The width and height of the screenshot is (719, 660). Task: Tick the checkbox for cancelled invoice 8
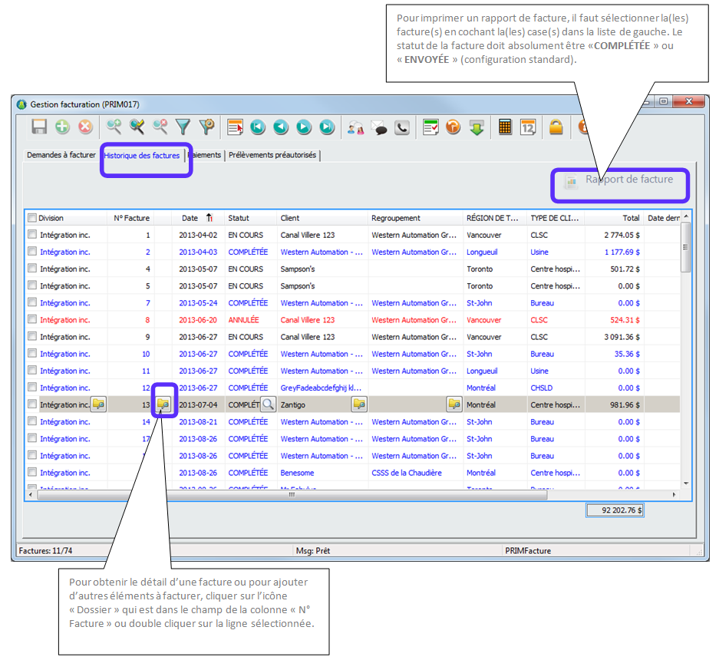click(32, 319)
